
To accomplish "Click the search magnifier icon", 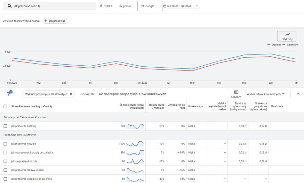I will click(9, 6).
